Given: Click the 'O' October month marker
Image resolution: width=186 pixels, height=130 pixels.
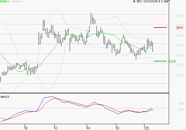Looking at the screenshot, I should click(x=55, y=128).
